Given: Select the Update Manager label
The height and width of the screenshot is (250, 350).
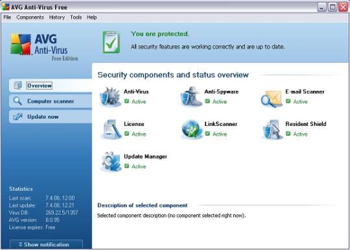Looking at the screenshot, I should tap(145, 156).
